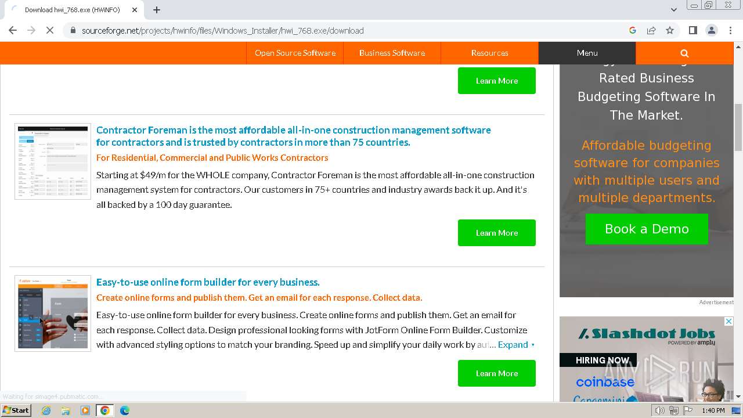The width and height of the screenshot is (743, 418).
Task: Open Create online forms and publish link
Action: tap(259, 297)
